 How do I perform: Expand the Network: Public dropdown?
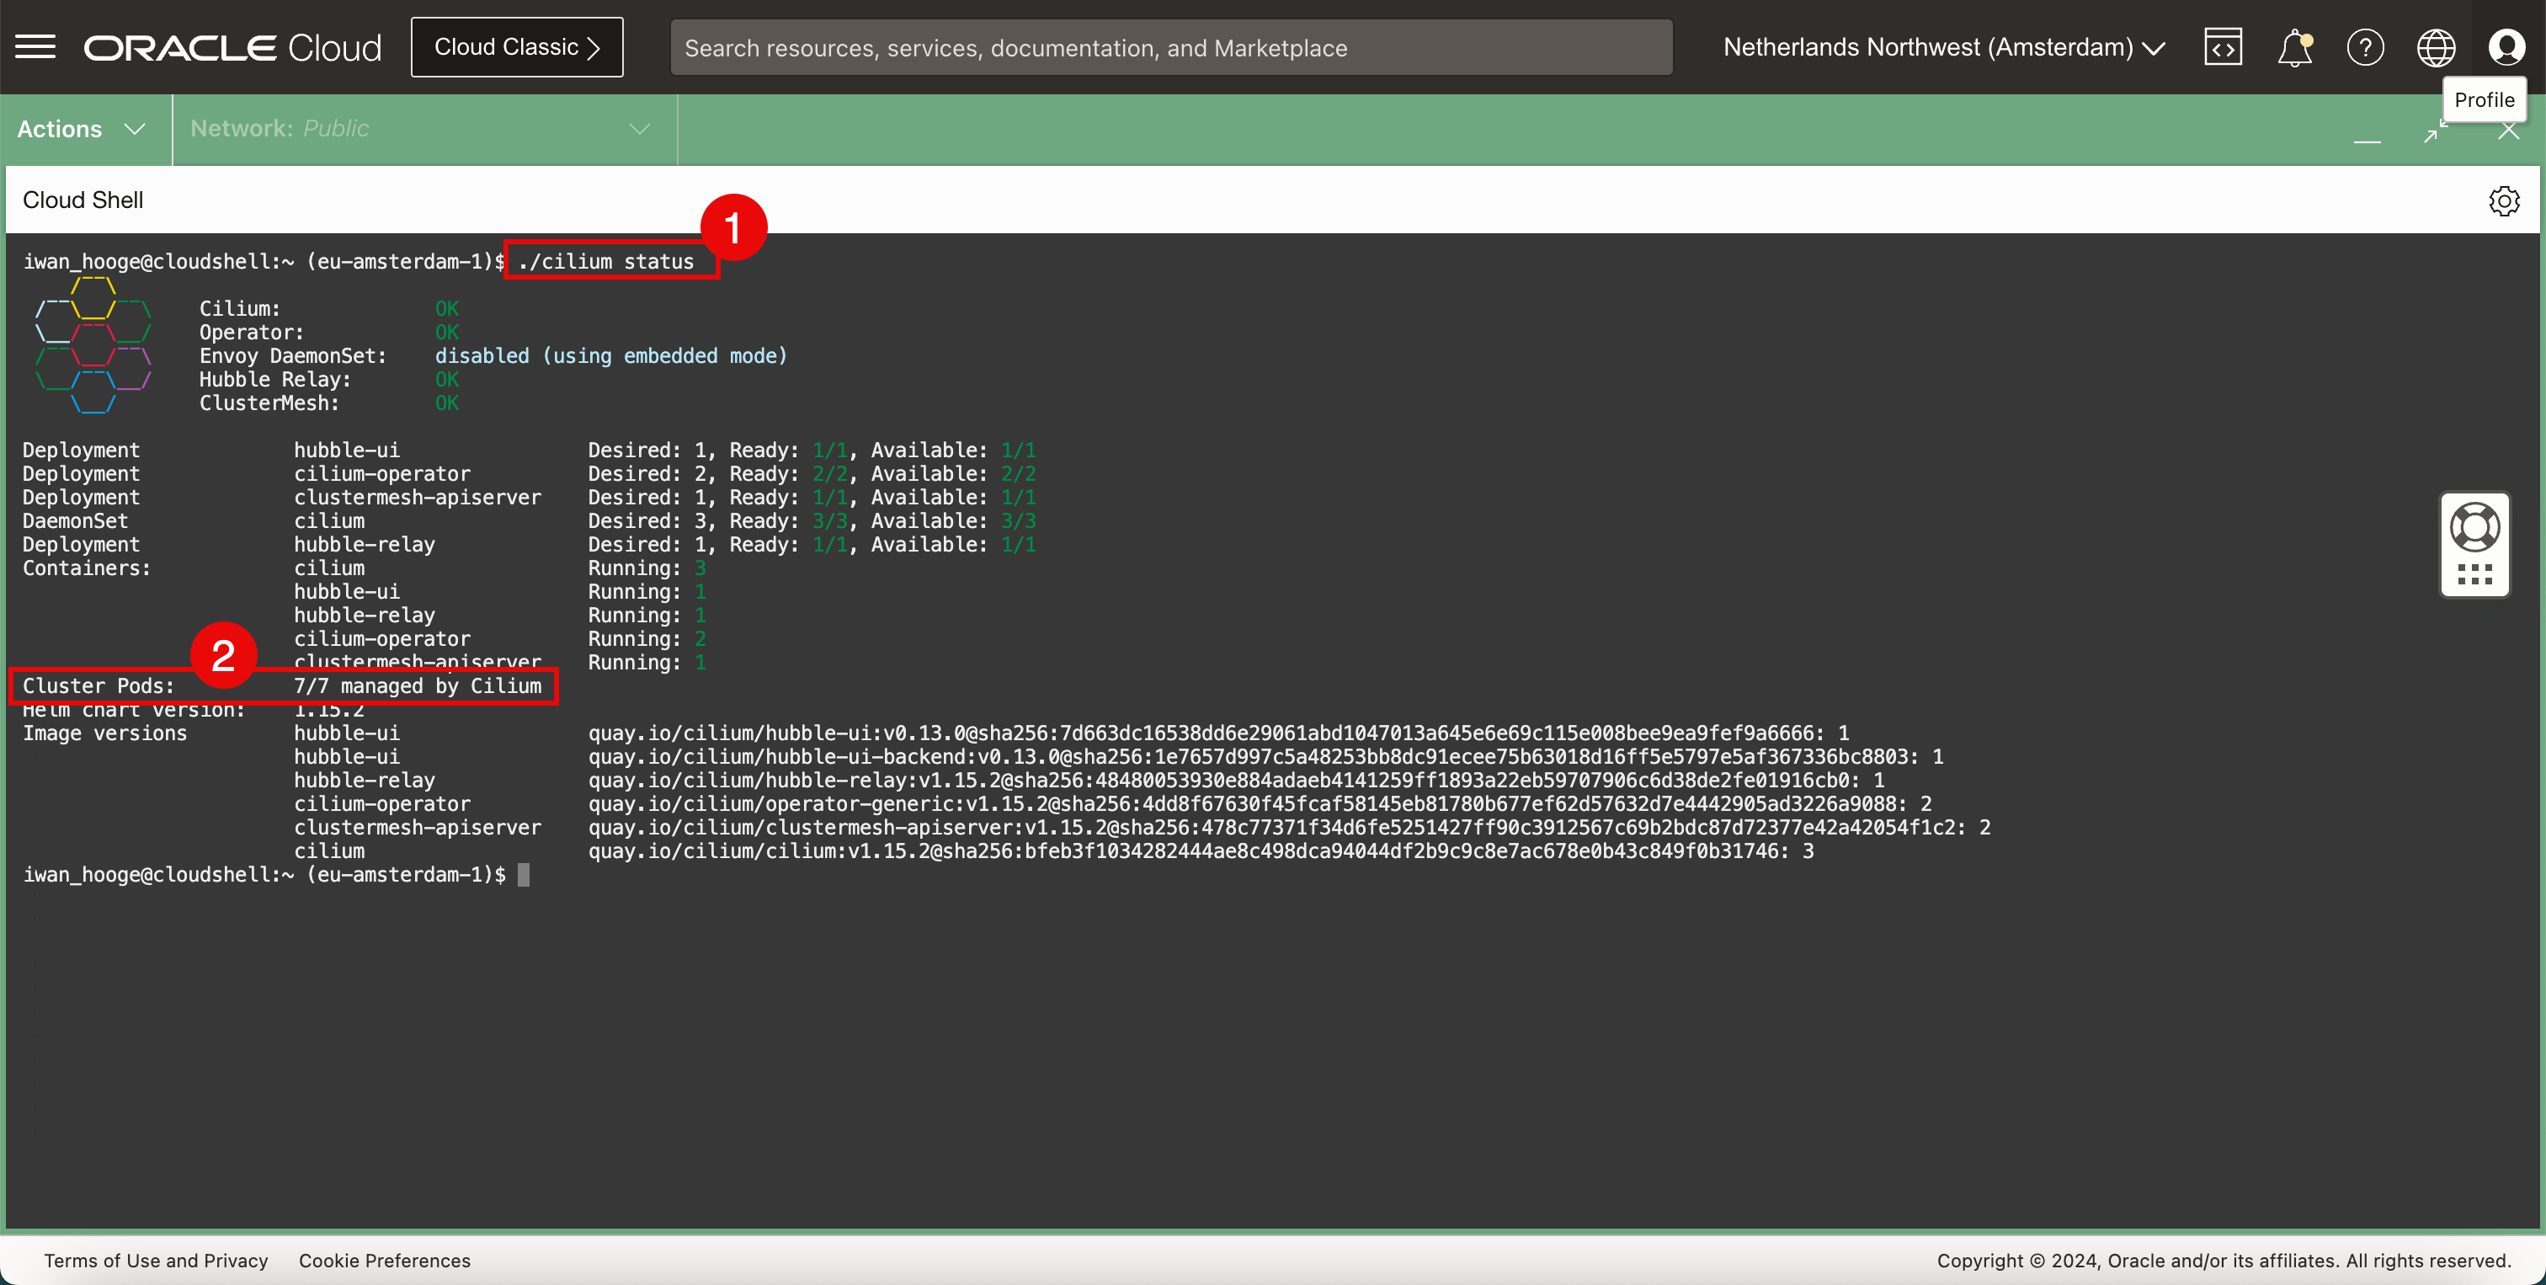[420, 129]
